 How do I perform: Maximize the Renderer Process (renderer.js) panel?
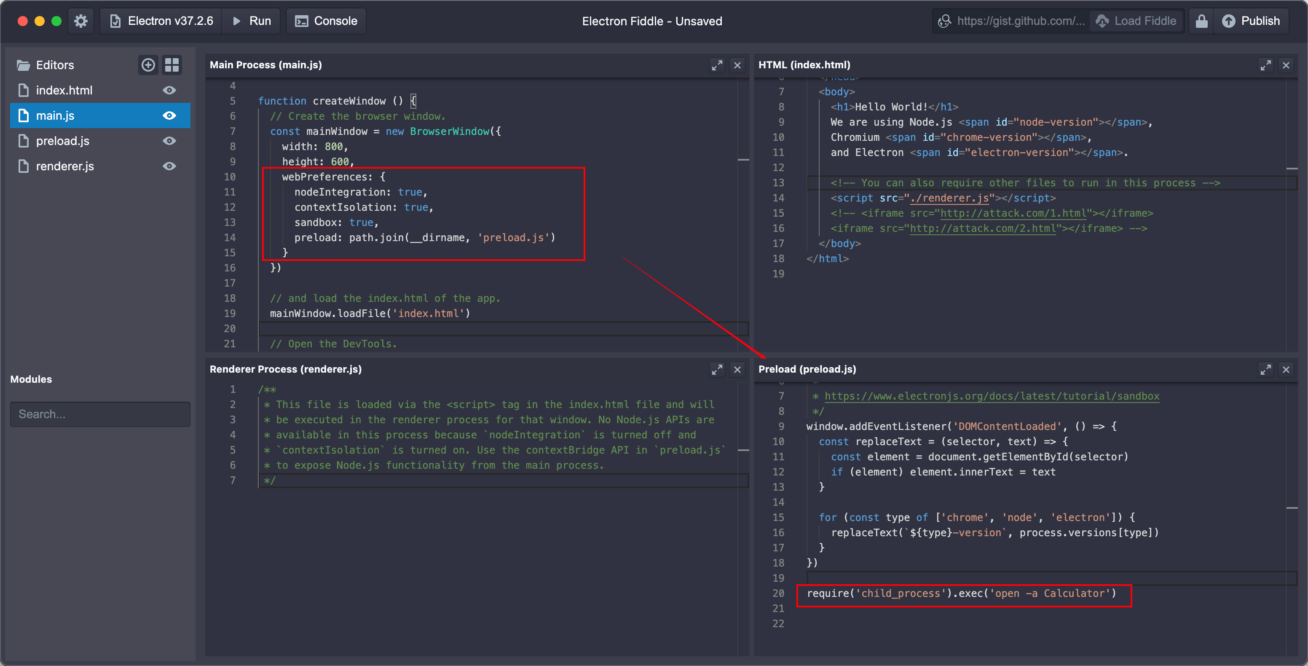717,370
